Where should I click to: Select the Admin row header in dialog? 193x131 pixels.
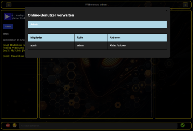(98, 25)
